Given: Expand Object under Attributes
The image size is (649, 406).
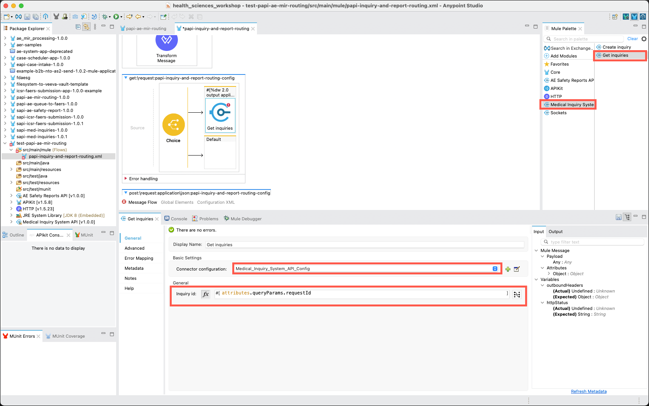Looking at the screenshot, I should pyautogui.click(x=549, y=274).
